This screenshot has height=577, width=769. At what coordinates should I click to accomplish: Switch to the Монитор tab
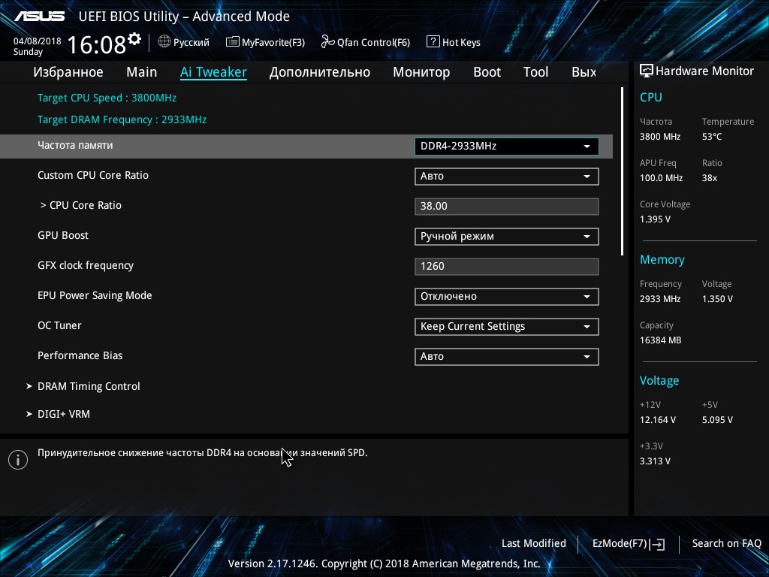point(421,72)
